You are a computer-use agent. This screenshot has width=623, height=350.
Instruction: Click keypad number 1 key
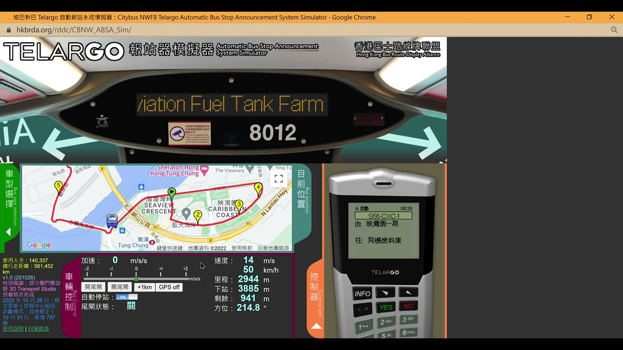tap(364, 327)
